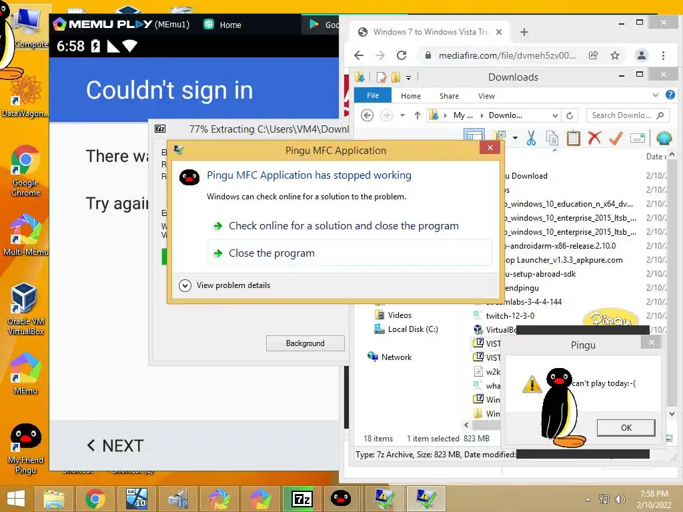Open Chrome profile avatar icon
This screenshot has height=512, width=683.
pos(641,55)
